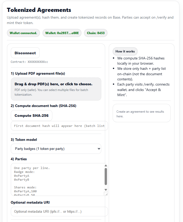
Task: Click the "How it works" pill label
Action: pos(125,51)
